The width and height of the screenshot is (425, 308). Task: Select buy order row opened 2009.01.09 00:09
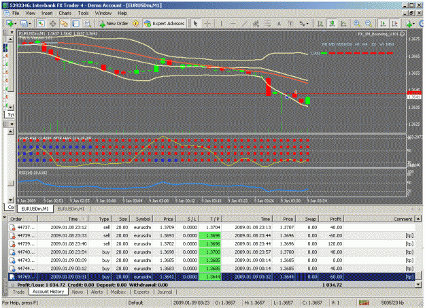pyautogui.click(x=212, y=260)
